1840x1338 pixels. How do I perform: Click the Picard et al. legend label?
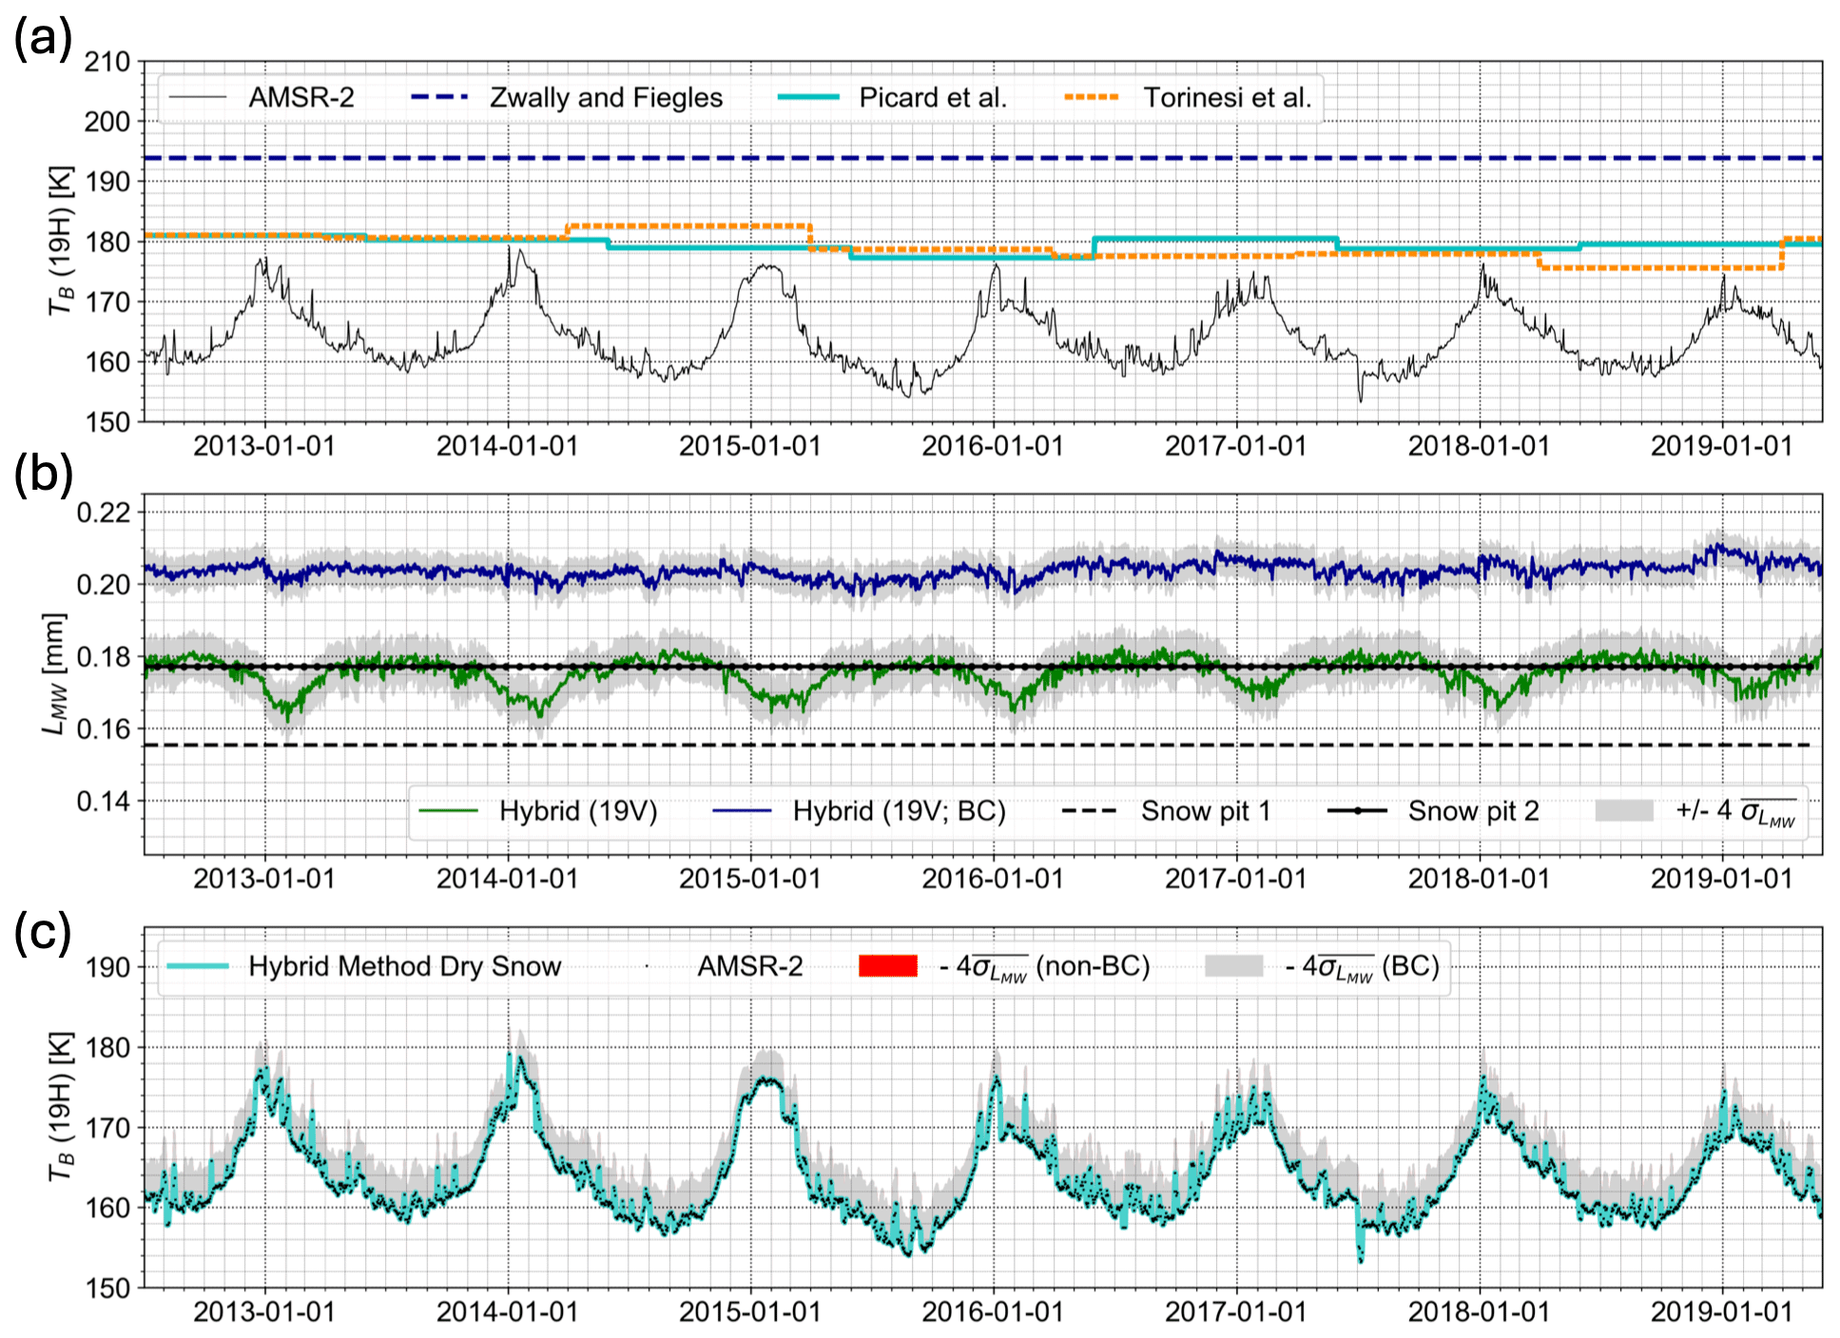coord(933,97)
